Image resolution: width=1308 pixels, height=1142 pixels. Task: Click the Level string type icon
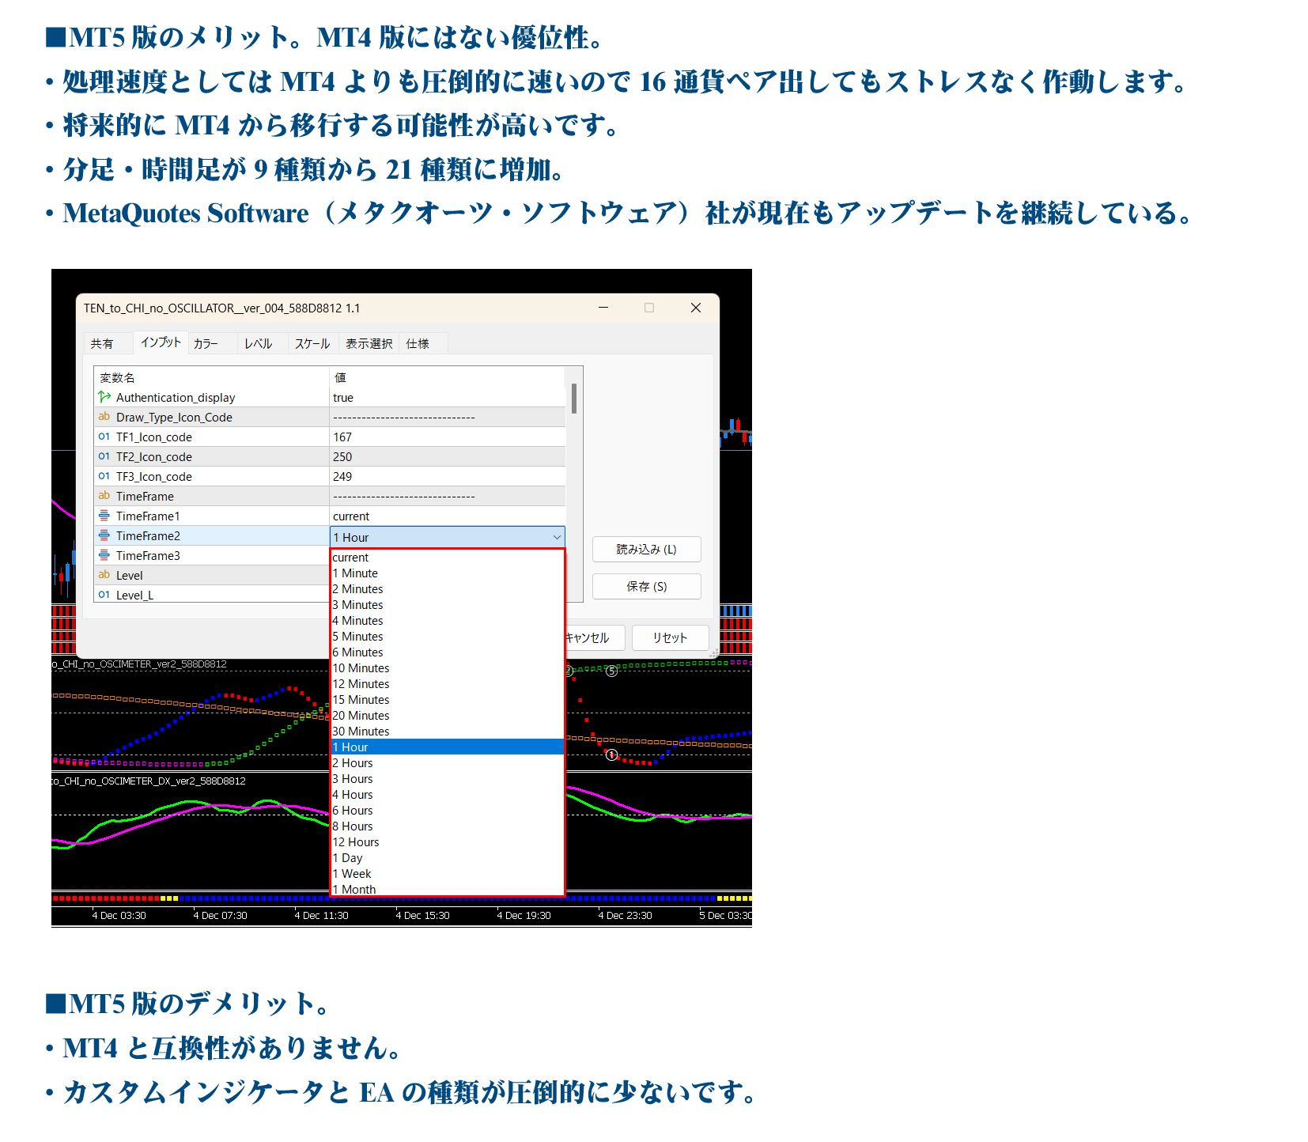coord(104,575)
